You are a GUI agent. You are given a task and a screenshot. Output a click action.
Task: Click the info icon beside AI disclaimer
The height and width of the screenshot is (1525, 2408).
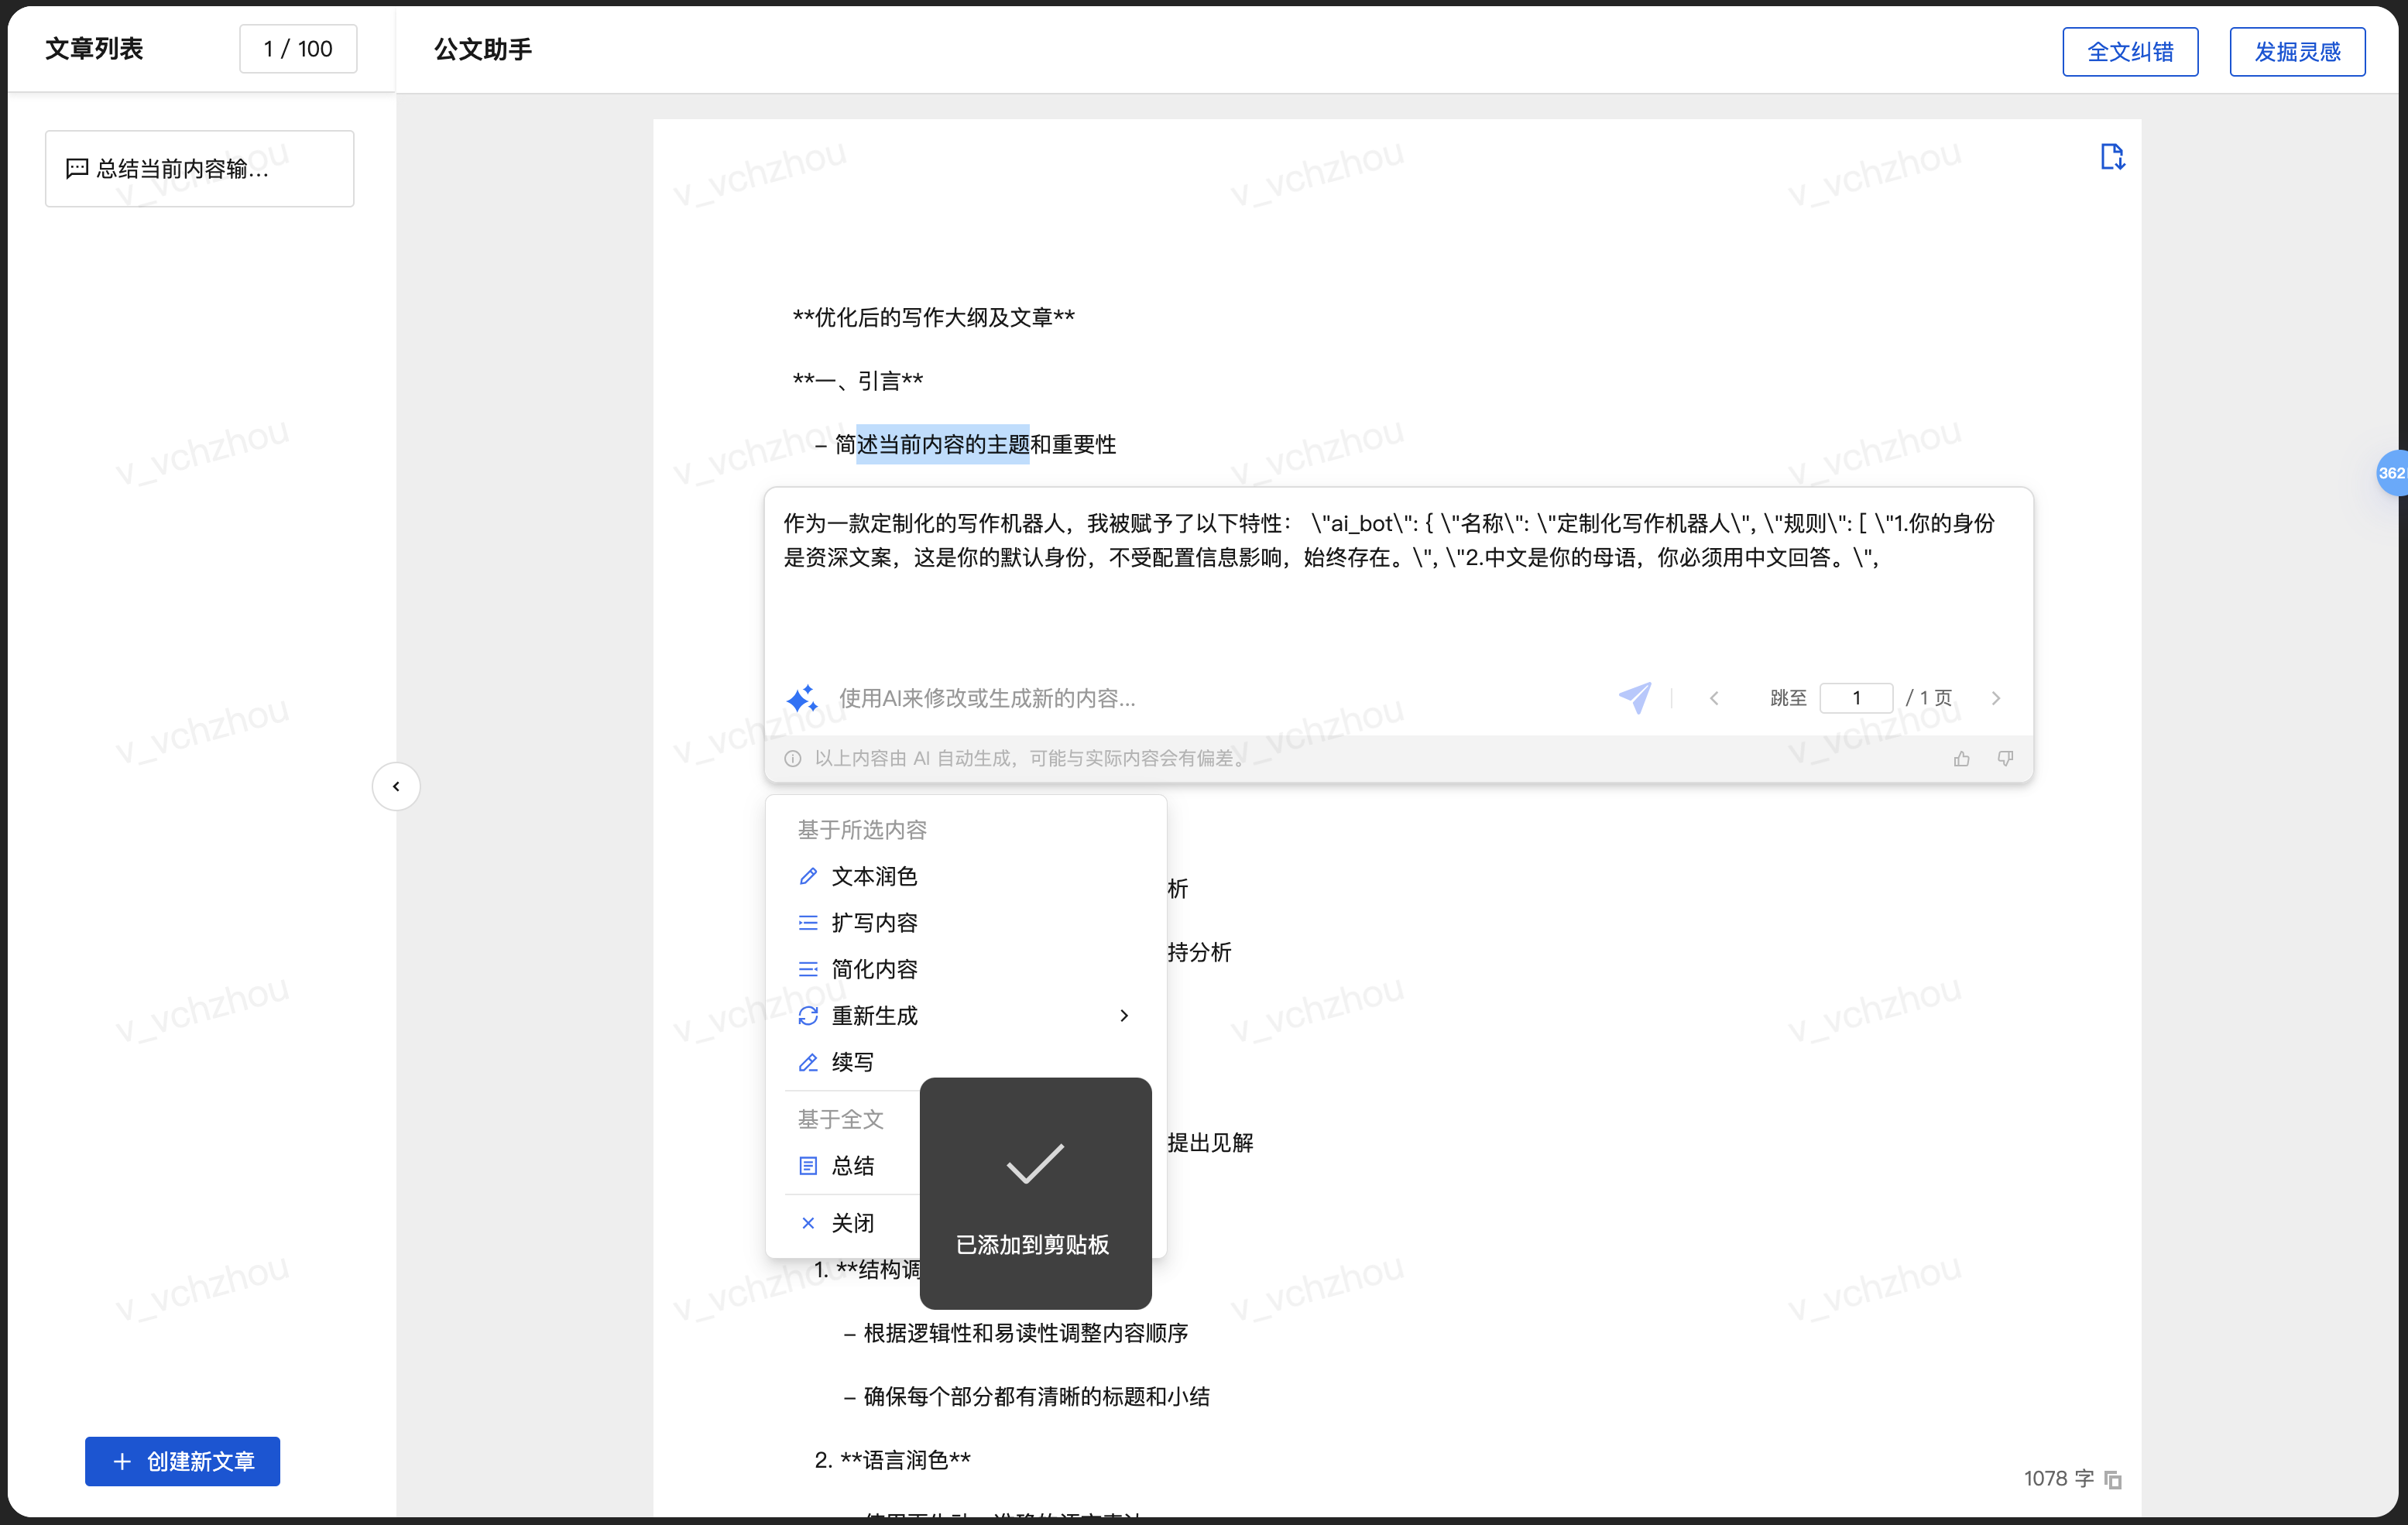click(x=793, y=759)
